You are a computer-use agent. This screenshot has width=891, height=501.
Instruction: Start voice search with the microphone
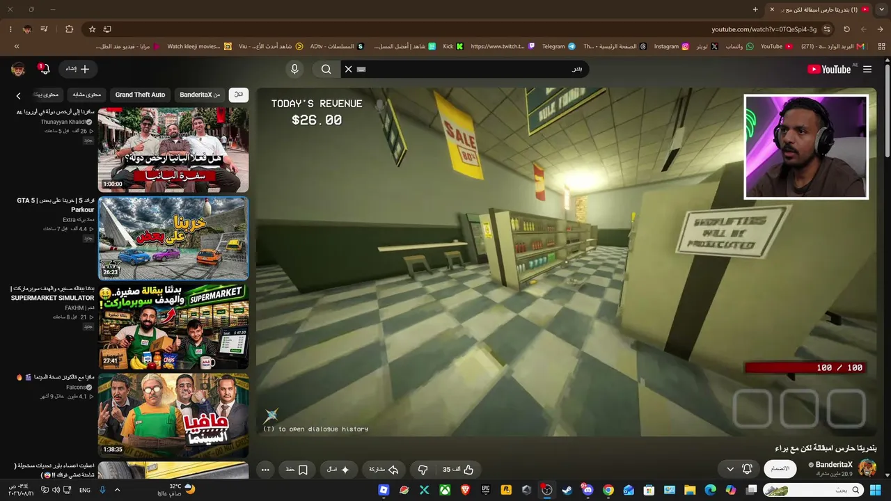(x=294, y=69)
